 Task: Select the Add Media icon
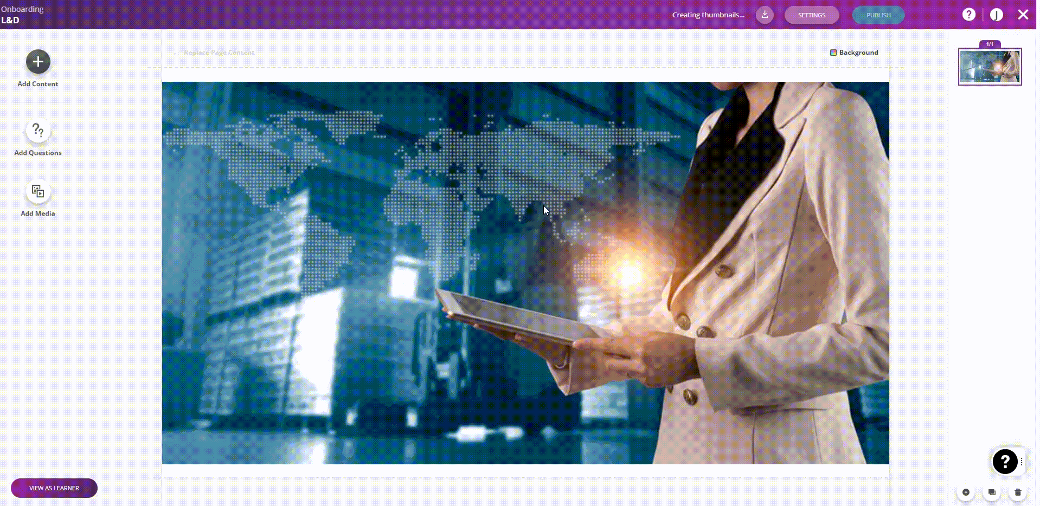[38, 191]
